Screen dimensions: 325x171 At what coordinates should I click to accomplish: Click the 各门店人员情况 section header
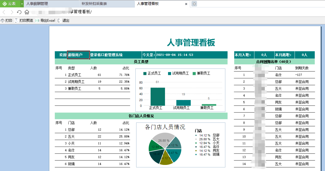[141, 116]
